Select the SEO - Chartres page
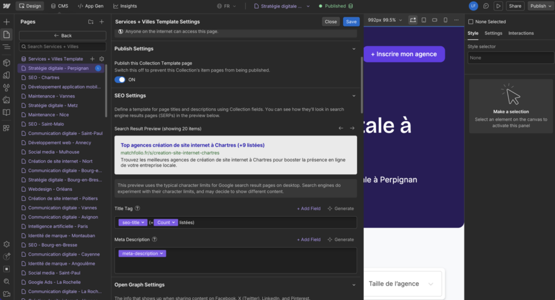Viewport: 555px width, 300px height. coord(43,77)
